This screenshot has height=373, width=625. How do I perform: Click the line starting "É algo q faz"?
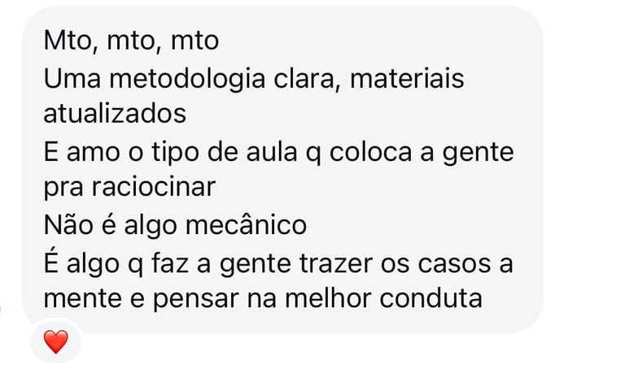[278, 263]
